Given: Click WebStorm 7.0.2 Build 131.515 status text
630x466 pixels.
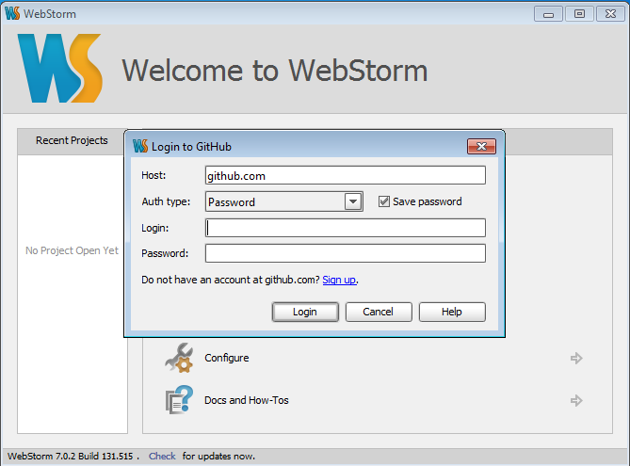Looking at the screenshot, I should (x=71, y=456).
